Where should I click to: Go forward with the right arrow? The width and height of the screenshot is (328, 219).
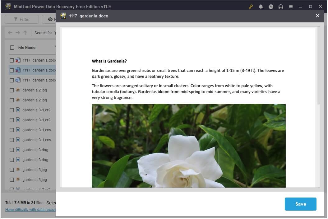(x=18, y=33)
